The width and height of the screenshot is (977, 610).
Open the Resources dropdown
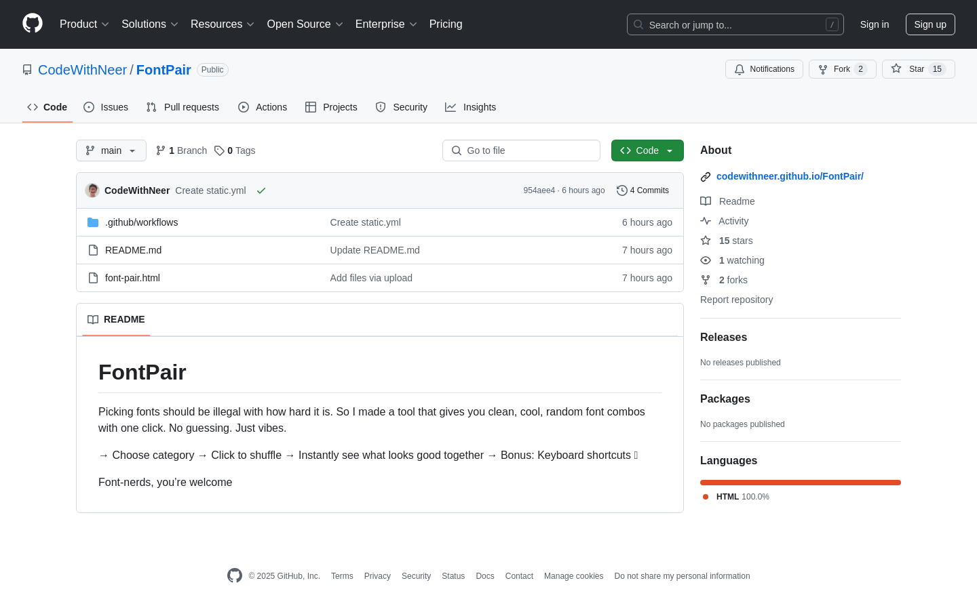click(x=223, y=24)
